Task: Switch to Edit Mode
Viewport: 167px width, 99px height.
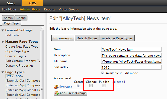Action: click(x=9, y=9)
